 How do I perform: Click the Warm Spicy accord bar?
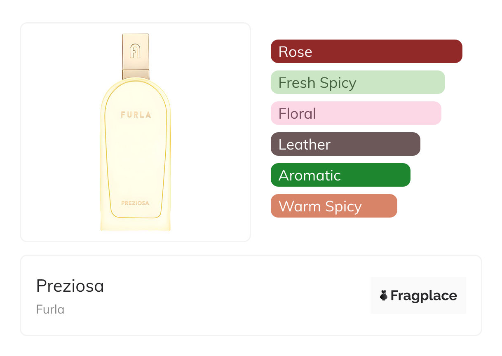click(x=334, y=206)
